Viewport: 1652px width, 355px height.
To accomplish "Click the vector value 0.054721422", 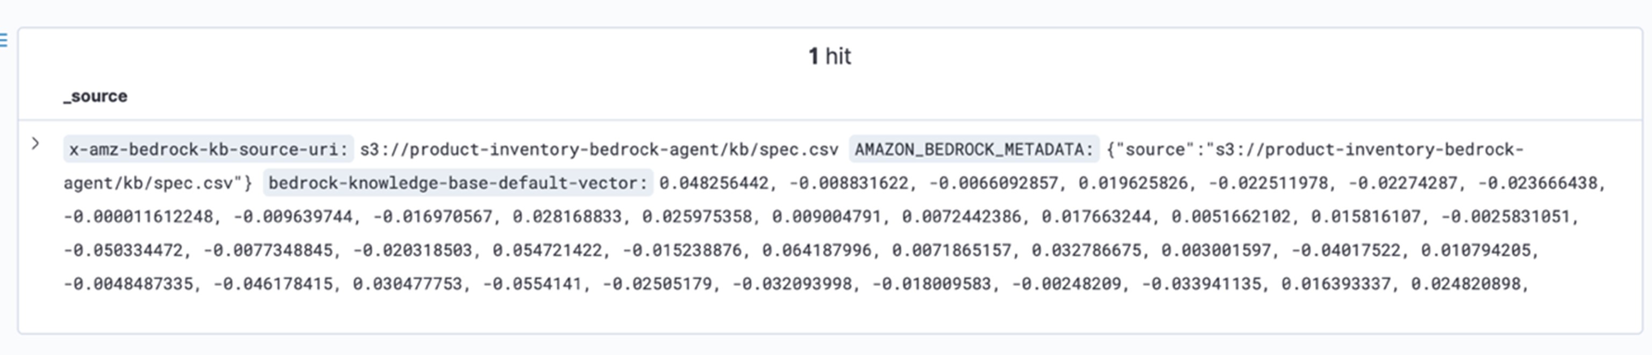I will 547,250.
